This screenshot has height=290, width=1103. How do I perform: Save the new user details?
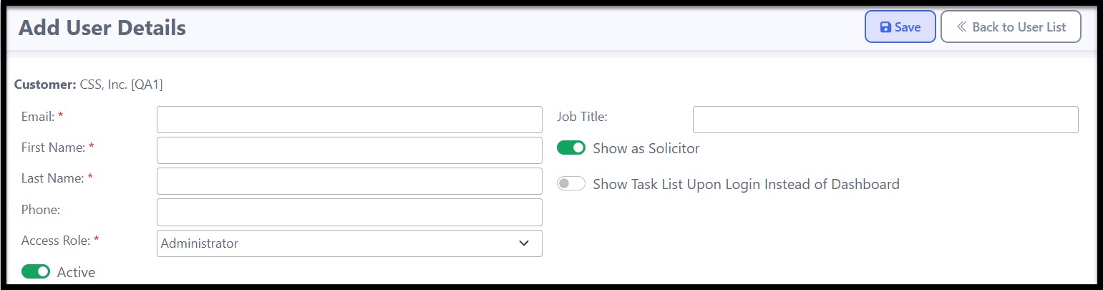click(x=900, y=26)
